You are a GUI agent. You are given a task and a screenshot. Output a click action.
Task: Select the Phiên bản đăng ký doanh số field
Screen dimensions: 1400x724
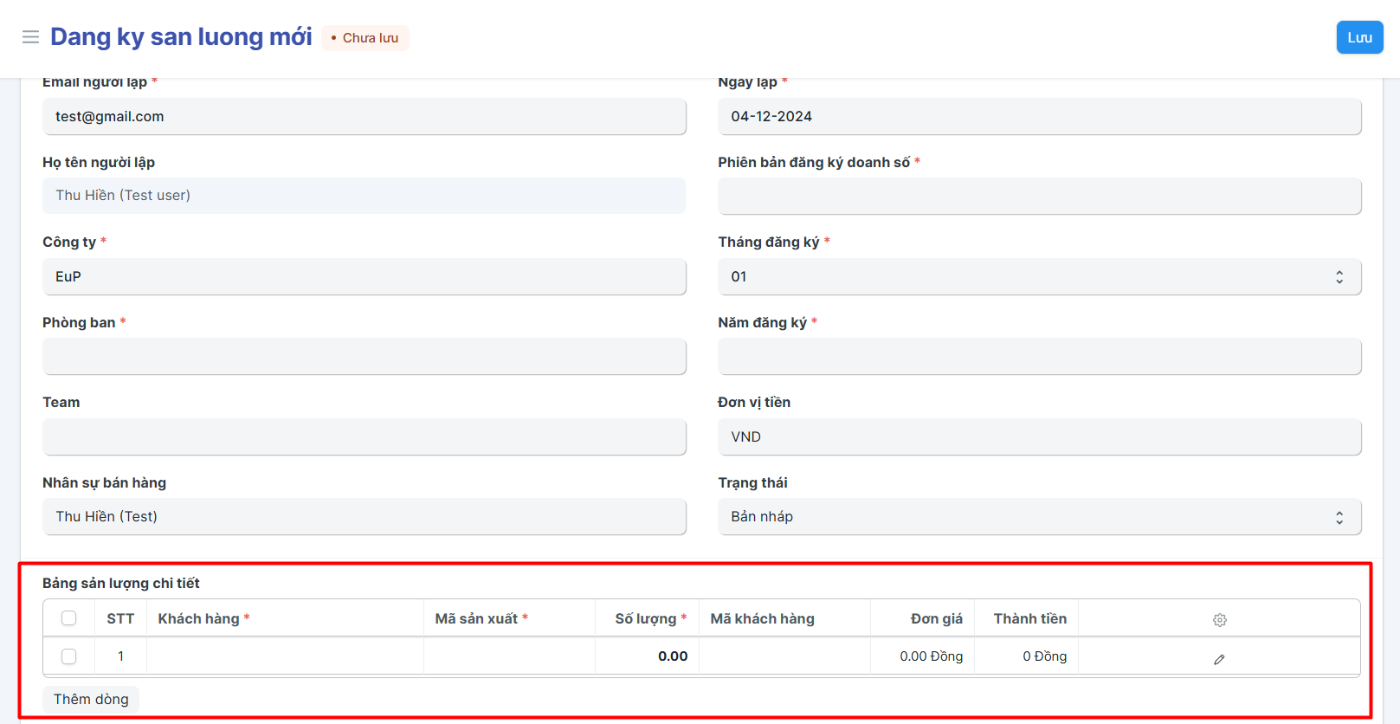coord(1039,197)
